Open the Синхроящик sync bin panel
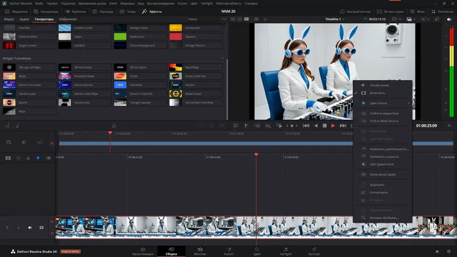 [46, 11]
